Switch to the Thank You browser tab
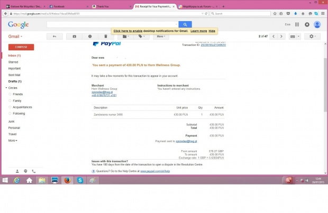This screenshot has width=328, height=213. pos(111,6)
